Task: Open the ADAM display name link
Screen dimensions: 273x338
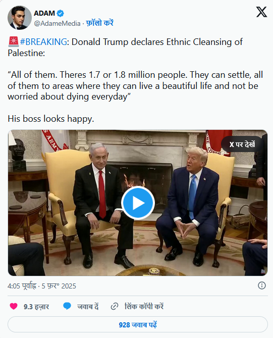Action: point(44,13)
